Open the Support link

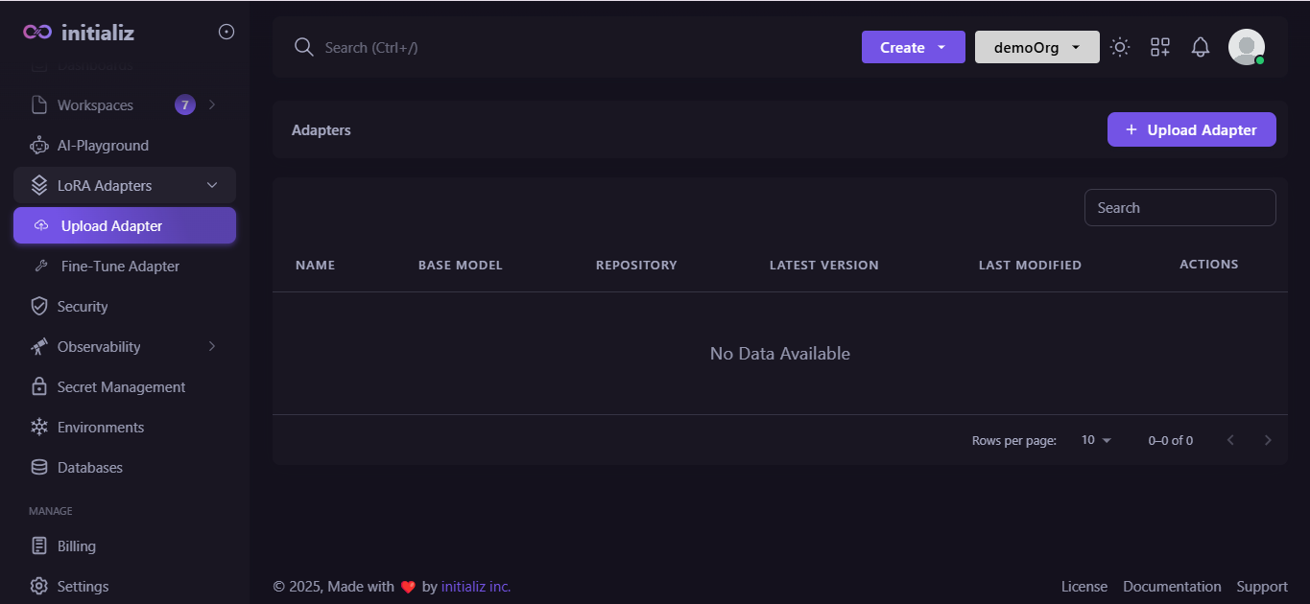[1262, 587]
